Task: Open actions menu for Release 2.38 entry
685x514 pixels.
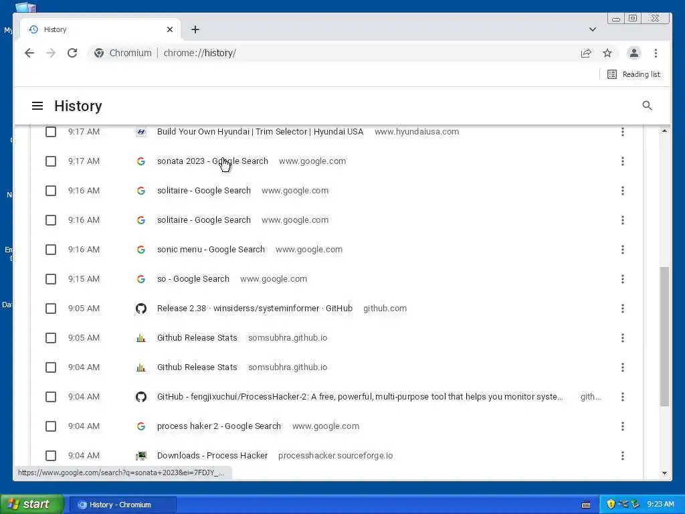Action: pos(623,309)
